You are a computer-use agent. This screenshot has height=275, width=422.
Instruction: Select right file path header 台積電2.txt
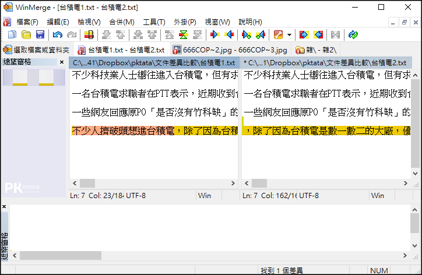click(x=326, y=63)
